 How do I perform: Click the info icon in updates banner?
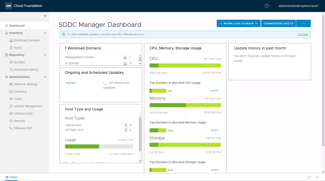[63, 34]
